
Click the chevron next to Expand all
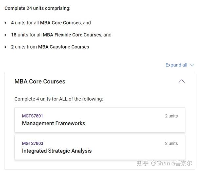[192, 65]
